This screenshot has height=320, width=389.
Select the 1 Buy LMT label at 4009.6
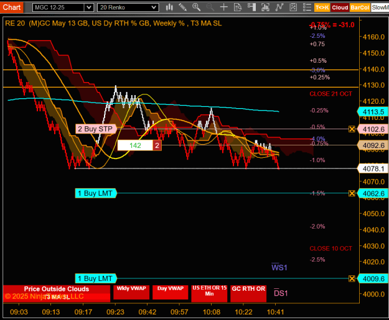96,278
